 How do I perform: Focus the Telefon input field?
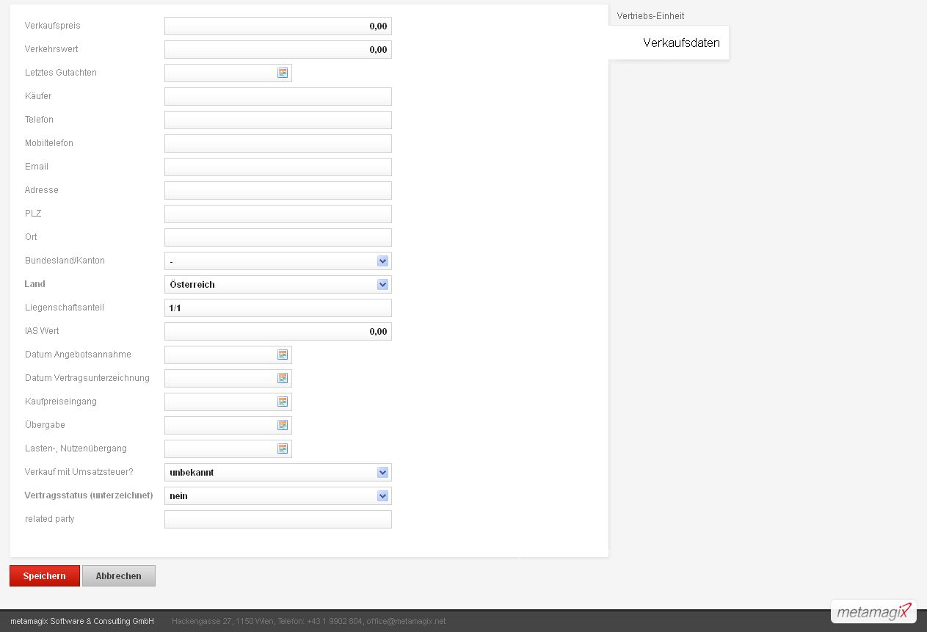tap(278, 120)
